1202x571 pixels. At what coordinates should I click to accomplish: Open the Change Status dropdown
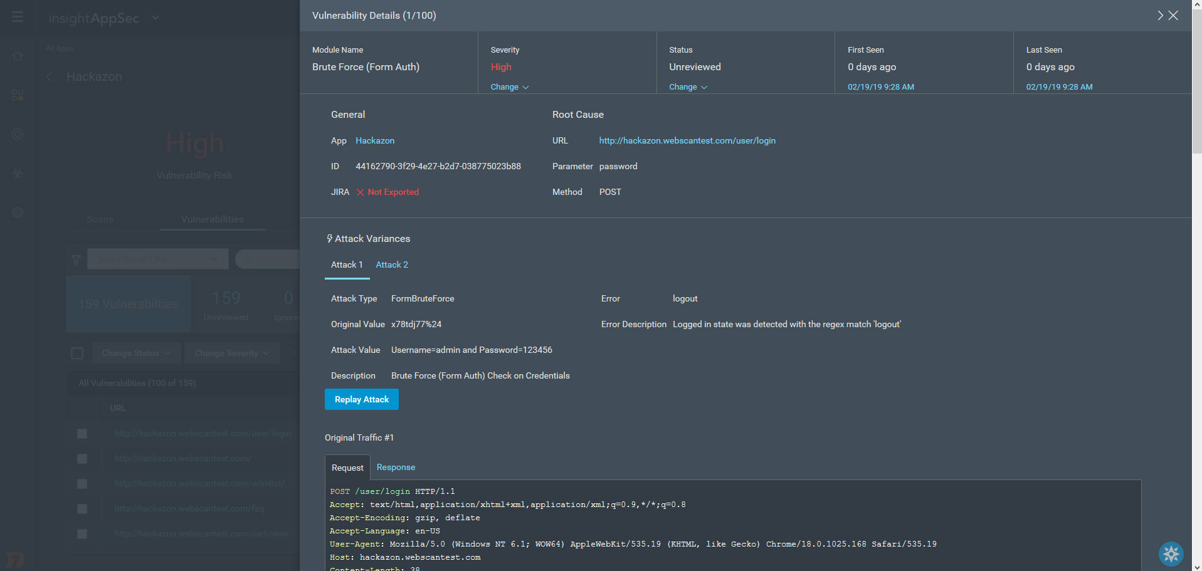136,353
